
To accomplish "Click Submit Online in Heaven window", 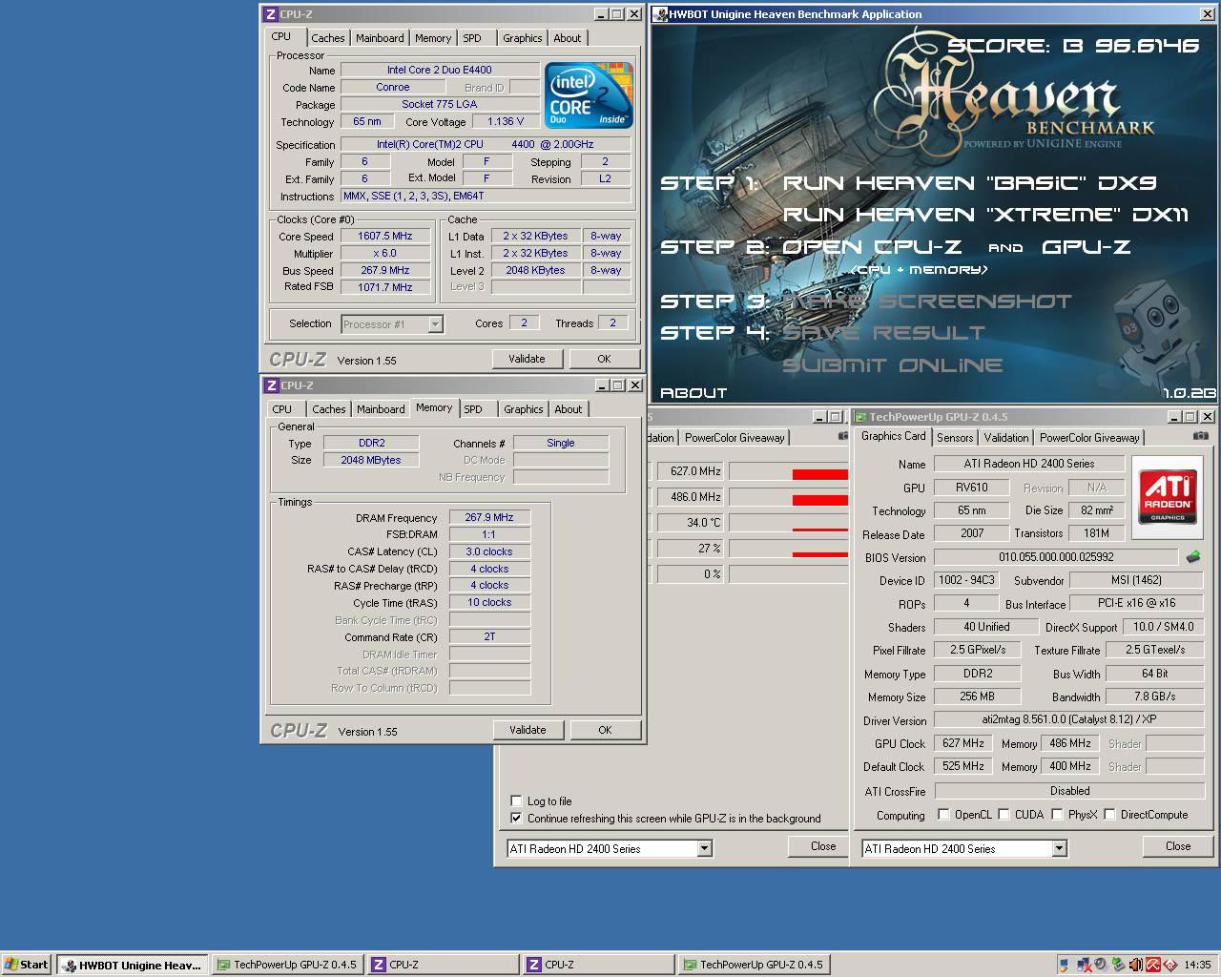I will pyautogui.click(x=892, y=364).
